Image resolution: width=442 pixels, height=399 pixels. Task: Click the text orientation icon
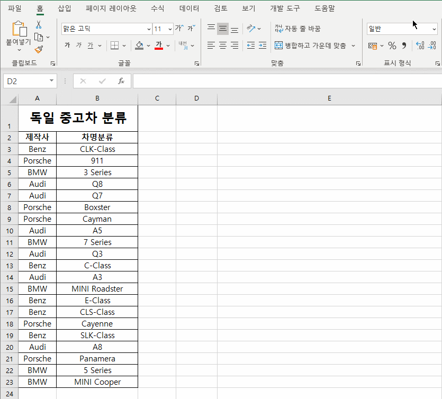click(x=250, y=29)
